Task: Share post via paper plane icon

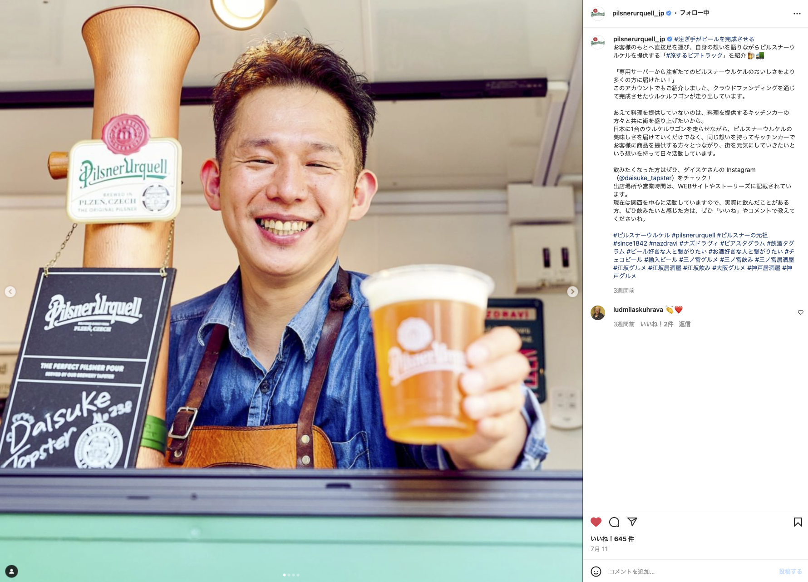Action: [632, 522]
